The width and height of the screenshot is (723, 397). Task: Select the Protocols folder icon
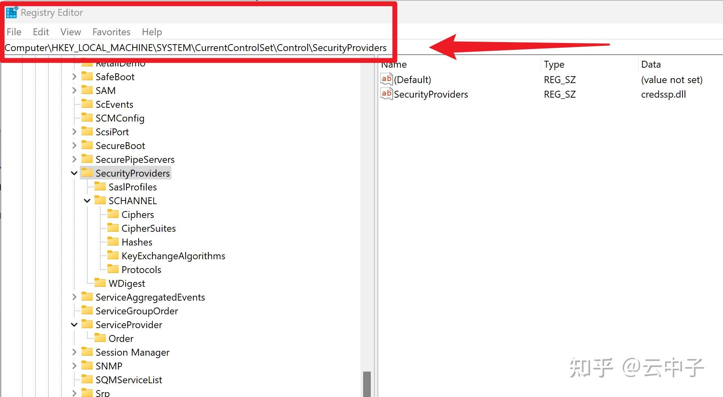click(113, 269)
